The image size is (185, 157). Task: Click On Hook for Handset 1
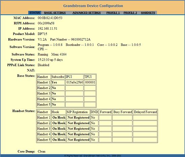click(x=59, y=117)
